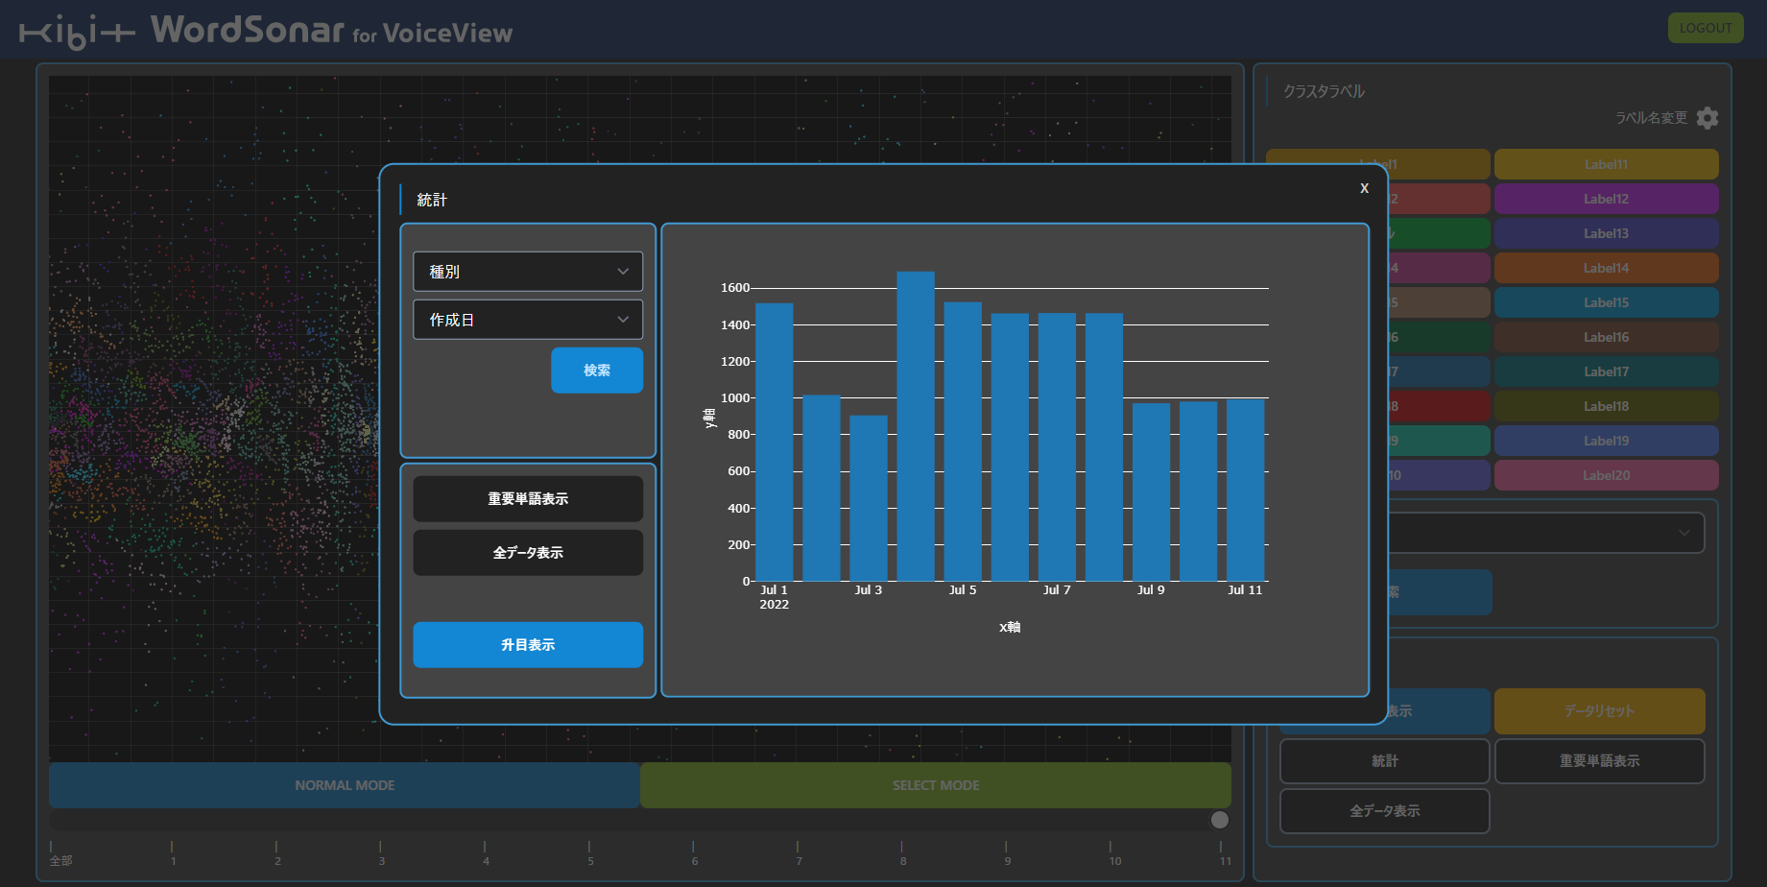Open the 種別 dropdown

pyautogui.click(x=528, y=272)
